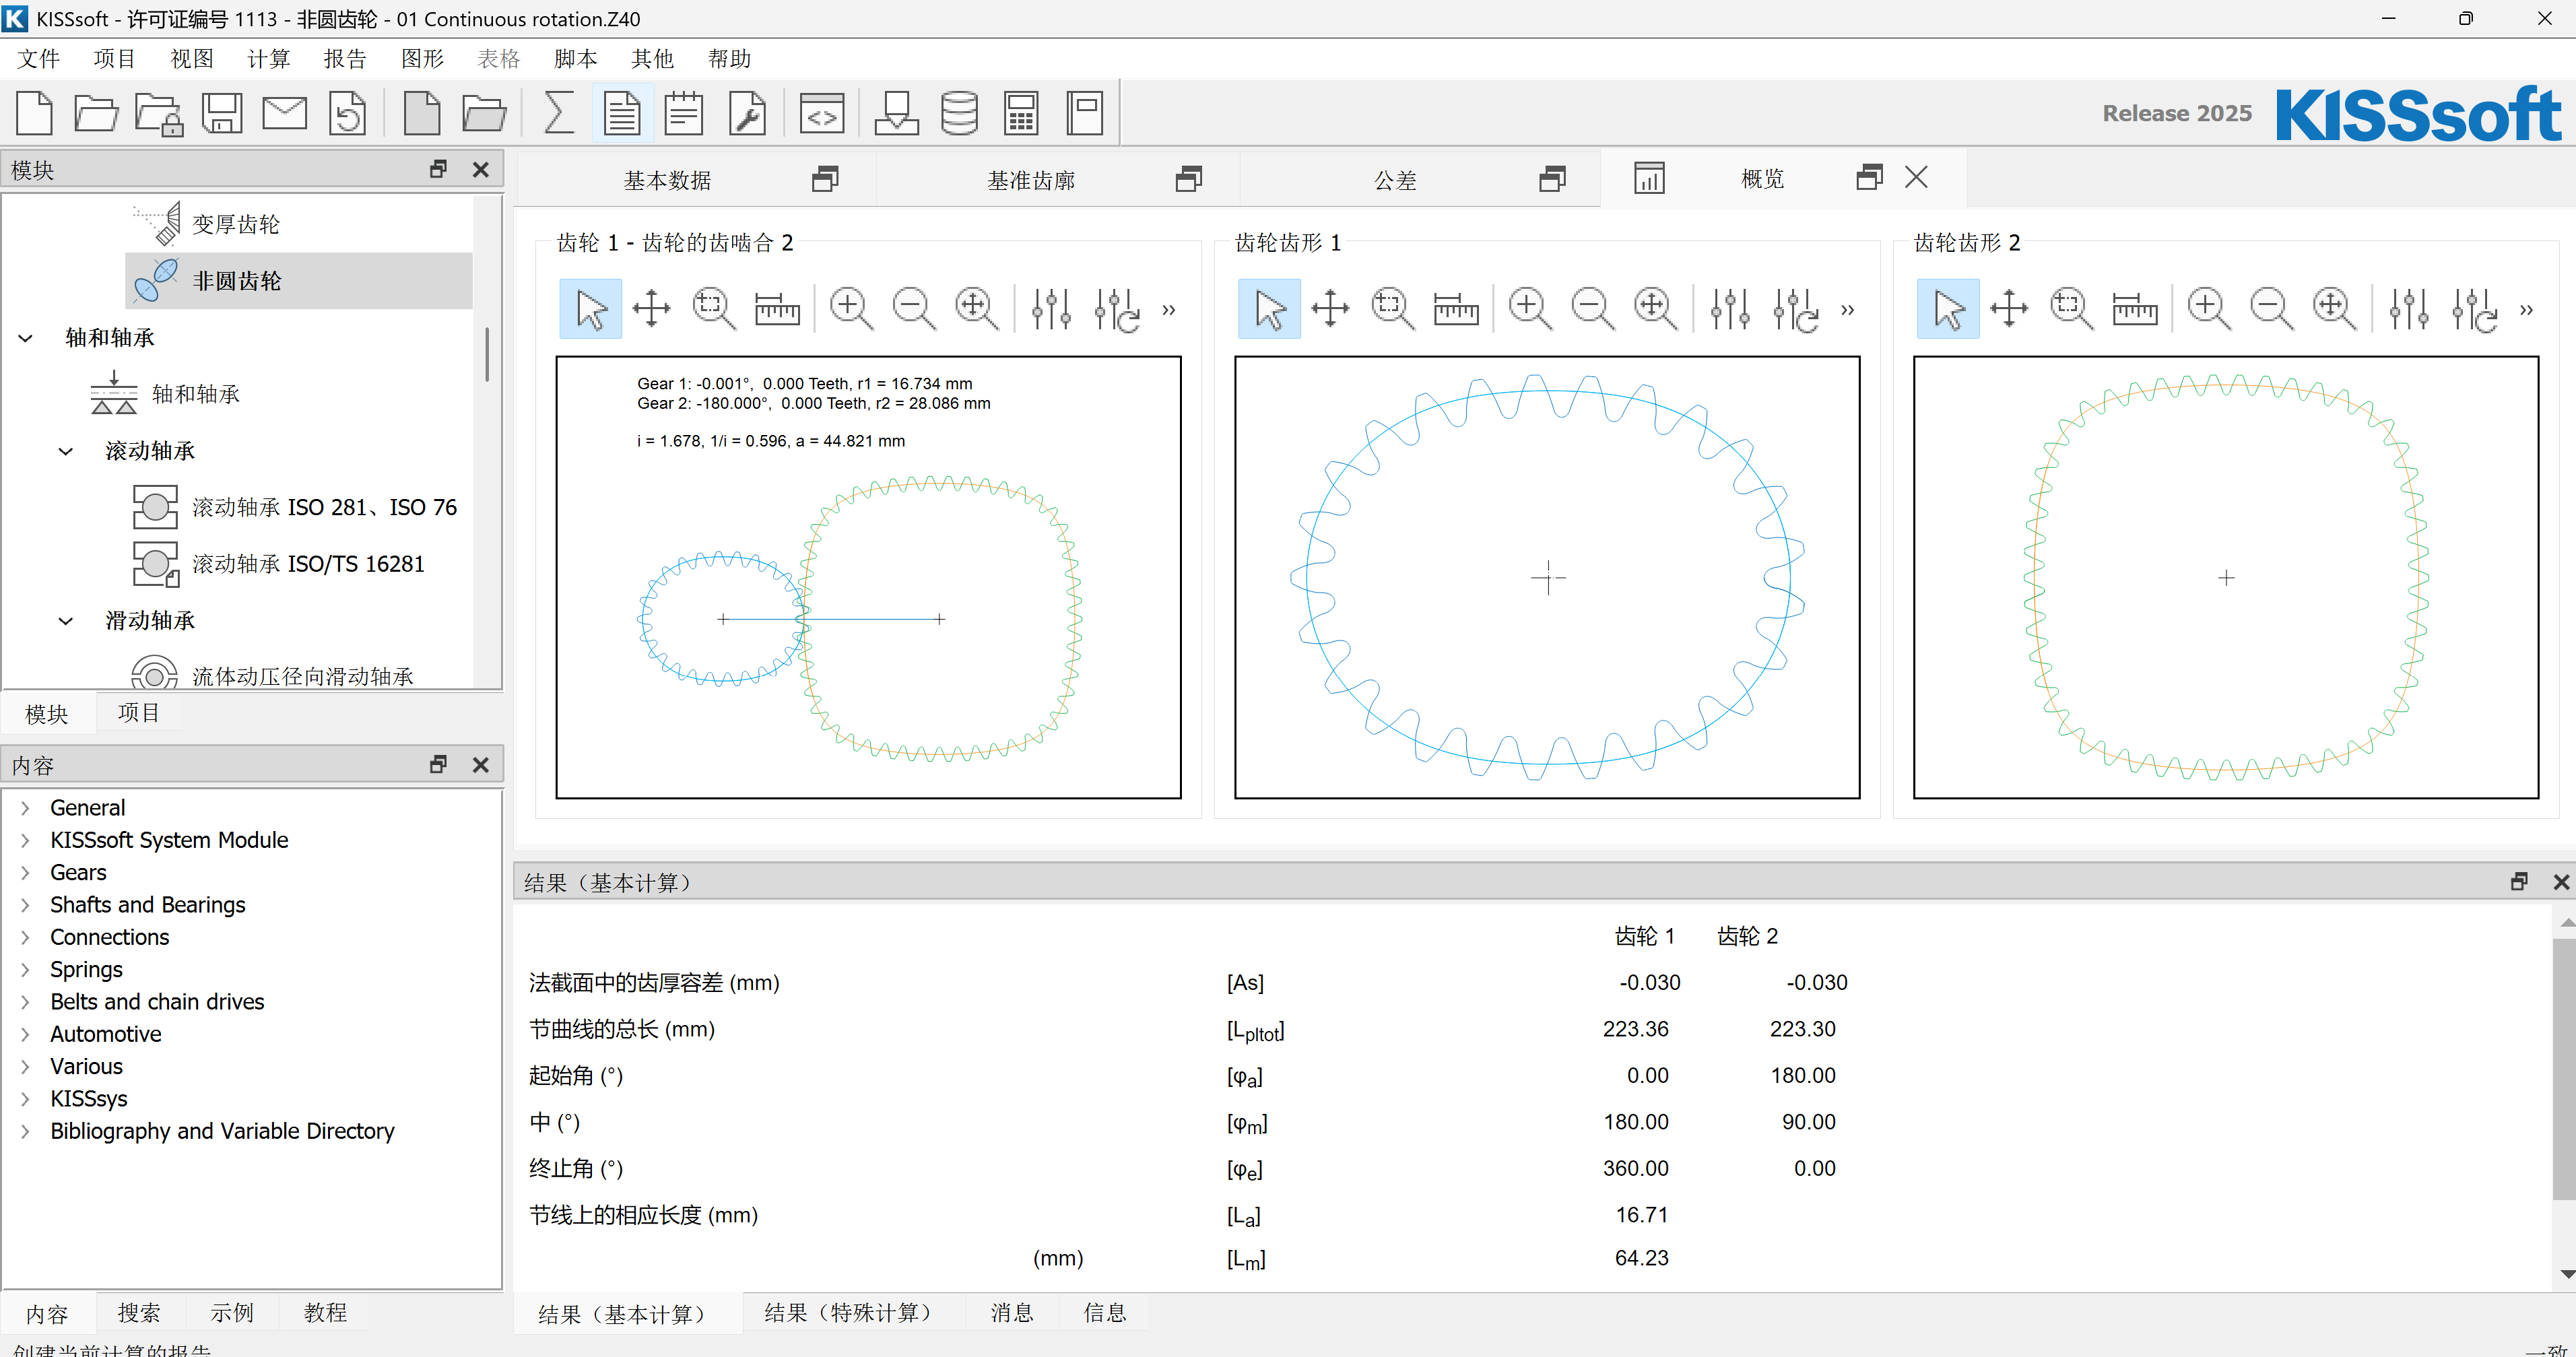Viewport: 2576px width, 1357px height.
Task: Switch to 公差 tab
Action: (1395, 180)
